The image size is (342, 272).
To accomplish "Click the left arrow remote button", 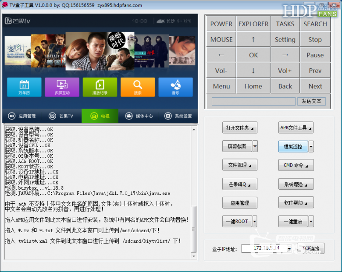I will click(221, 55).
